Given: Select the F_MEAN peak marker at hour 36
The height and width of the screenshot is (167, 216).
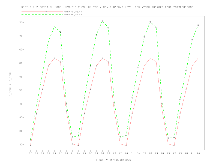Looking at the screenshot, I should pyautogui.click(x=102, y=21).
